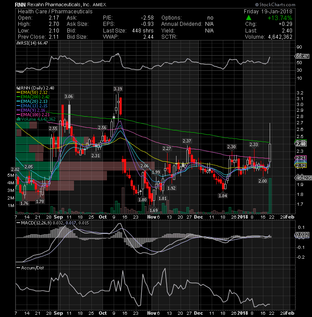
Task: Click the 2.31 price low label
Action: coord(95,155)
